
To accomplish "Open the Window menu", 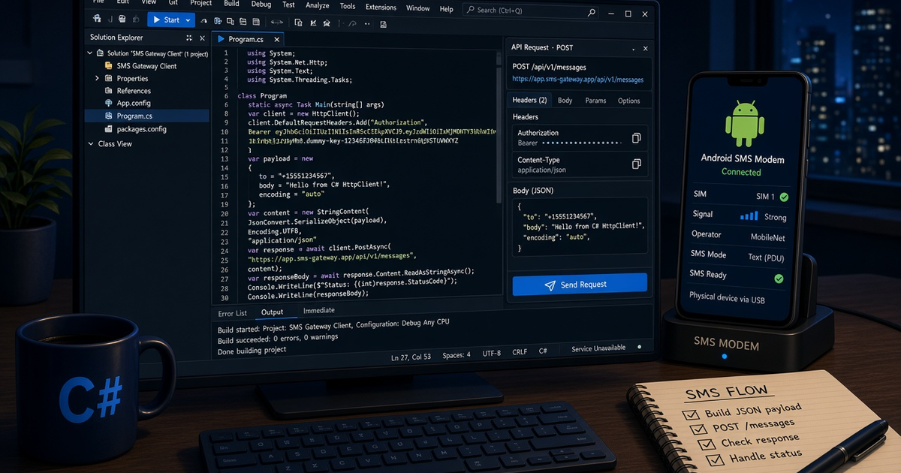I will tap(417, 8).
